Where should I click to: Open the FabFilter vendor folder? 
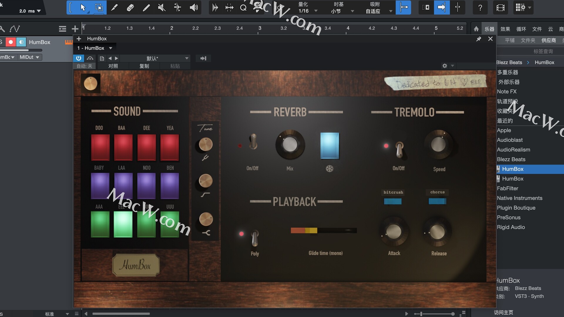click(x=508, y=188)
